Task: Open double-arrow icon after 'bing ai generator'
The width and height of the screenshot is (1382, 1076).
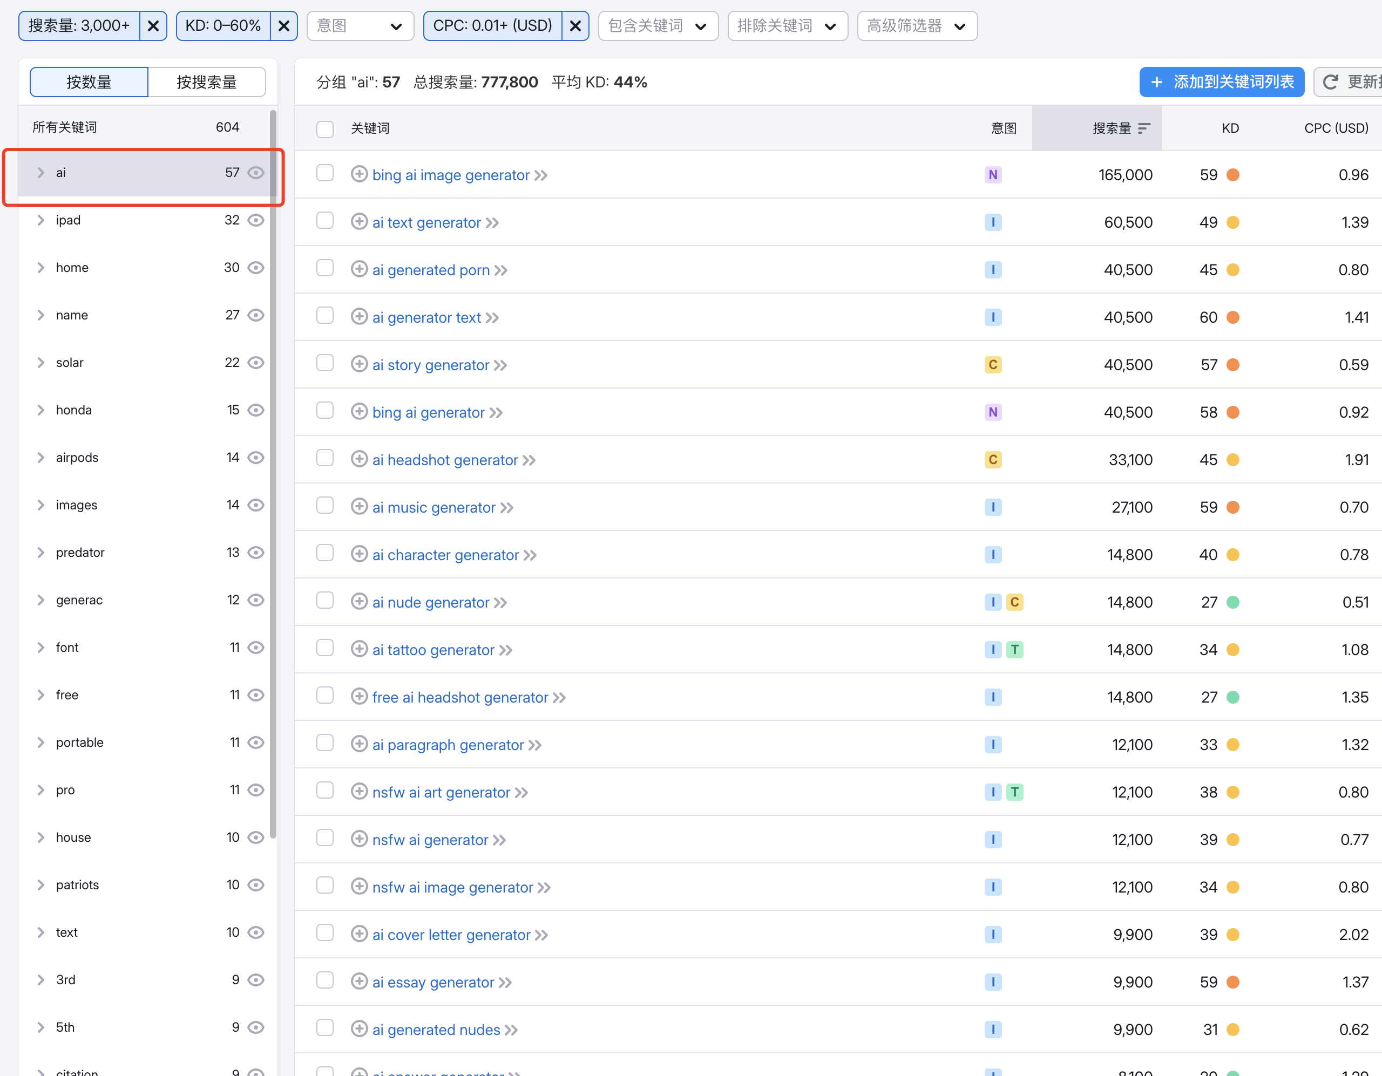Action: pos(496,413)
